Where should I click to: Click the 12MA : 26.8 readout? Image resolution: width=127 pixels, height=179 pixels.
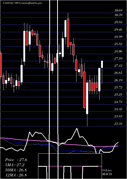tap(16, 175)
